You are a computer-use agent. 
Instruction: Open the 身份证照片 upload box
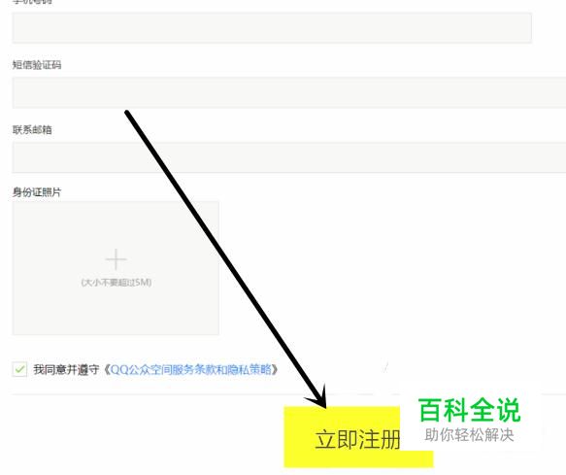coord(116,268)
